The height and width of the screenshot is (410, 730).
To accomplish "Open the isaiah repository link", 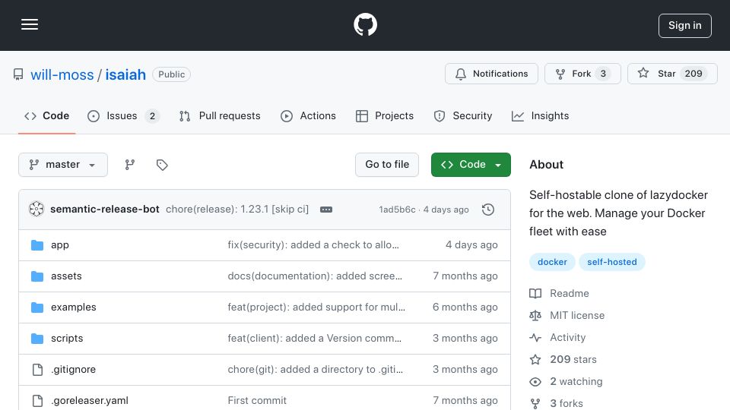I will (125, 74).
